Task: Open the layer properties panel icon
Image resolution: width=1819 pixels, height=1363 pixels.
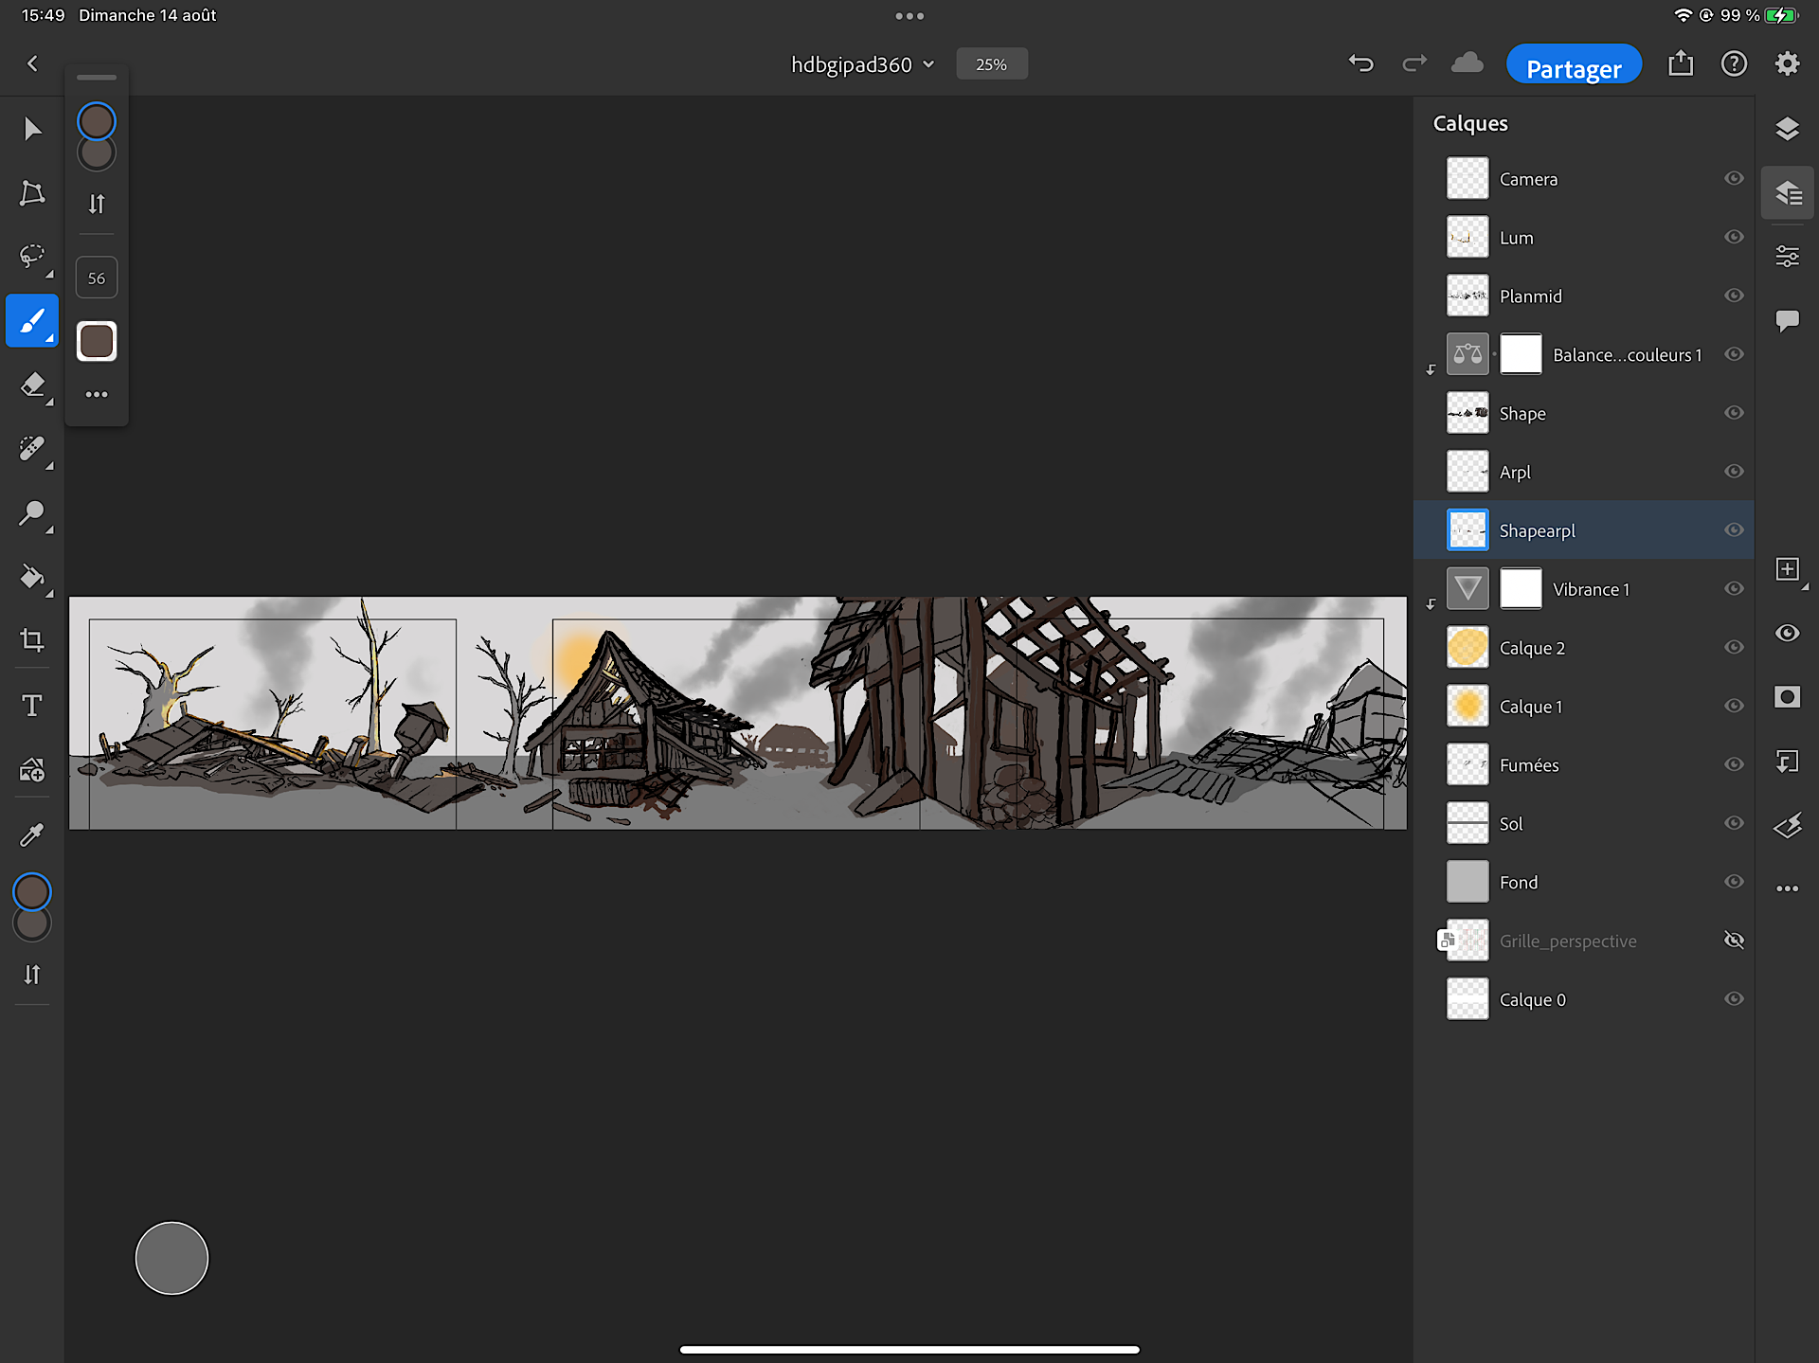Action: click(1787, 257)
